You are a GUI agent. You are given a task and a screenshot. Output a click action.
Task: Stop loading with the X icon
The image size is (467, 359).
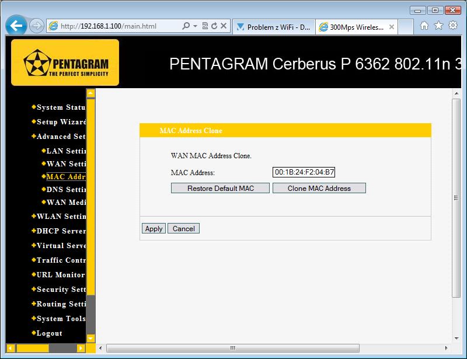[x=224, y=26]
